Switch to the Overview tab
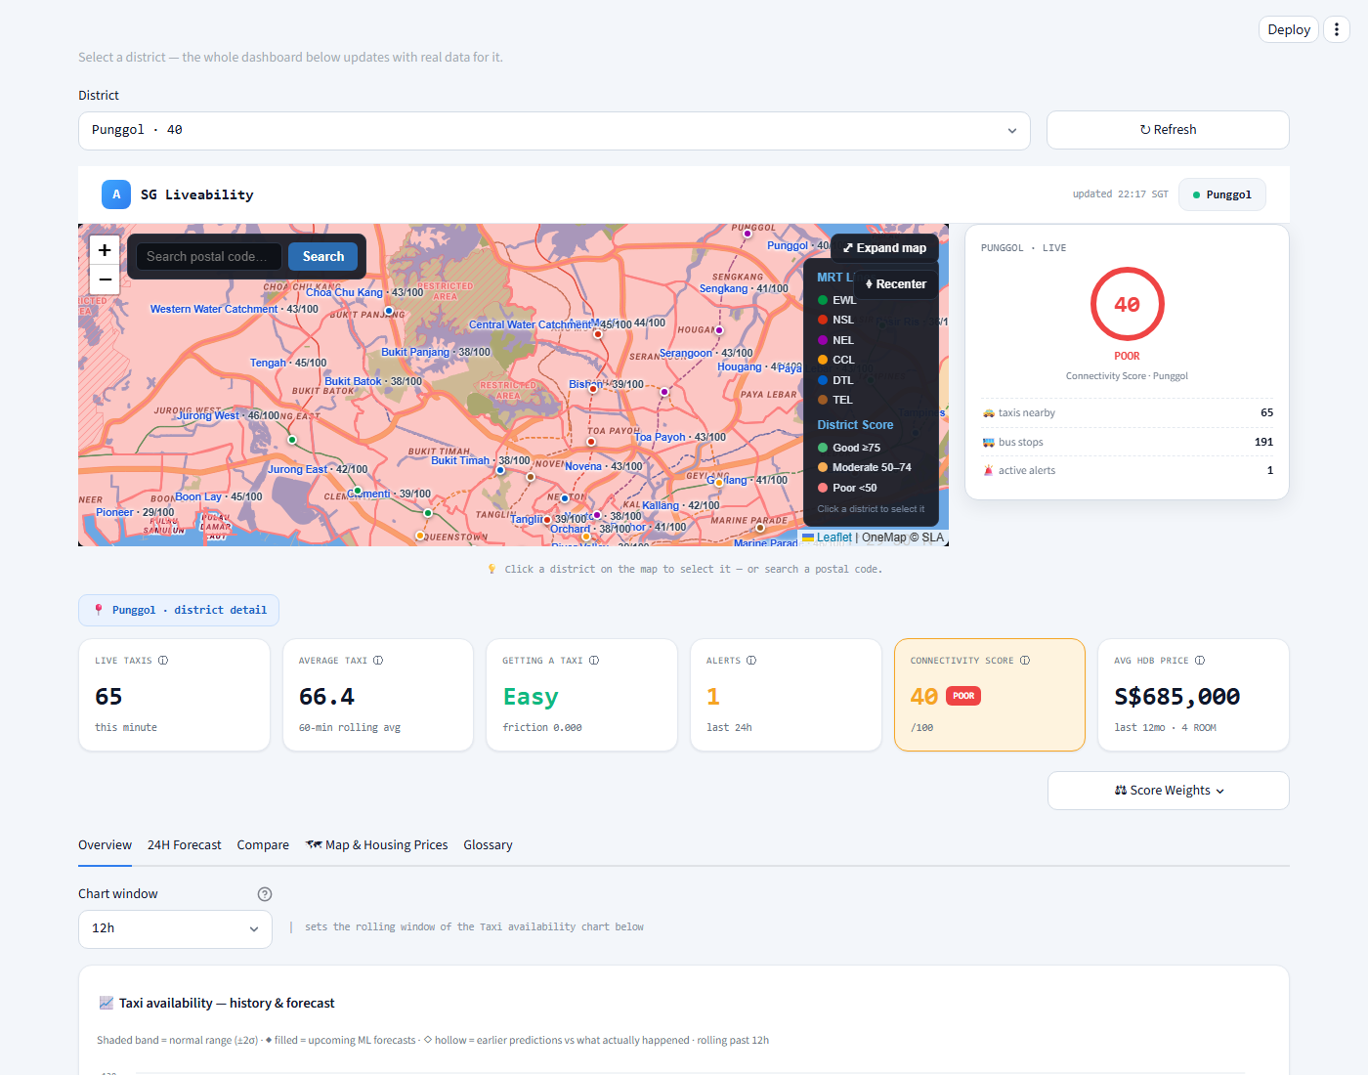Viewport: 1368px width, 1075px height. pos(105,845)
